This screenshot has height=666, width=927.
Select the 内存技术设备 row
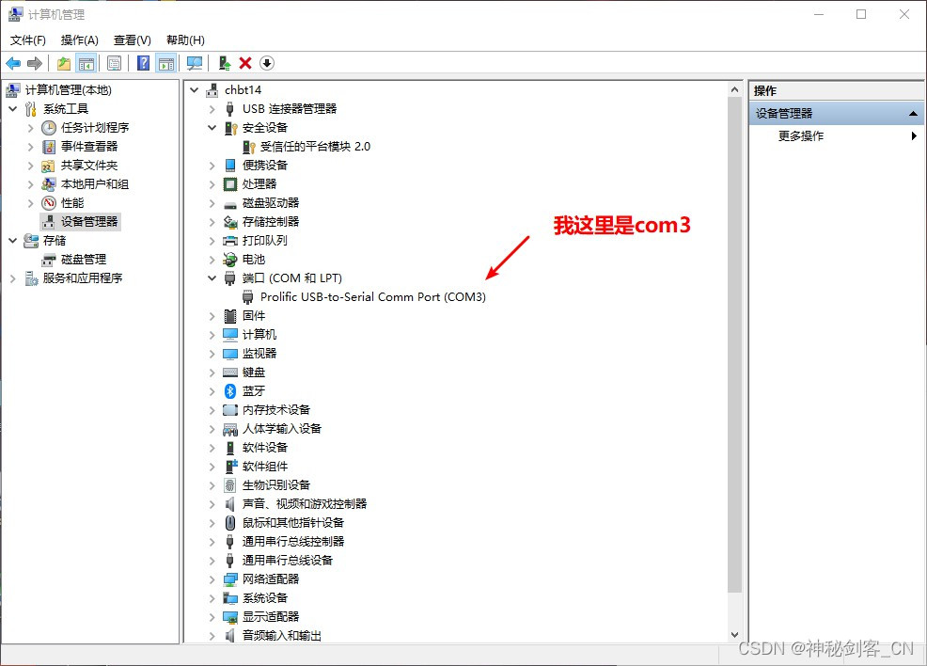(x=276, y=410)
